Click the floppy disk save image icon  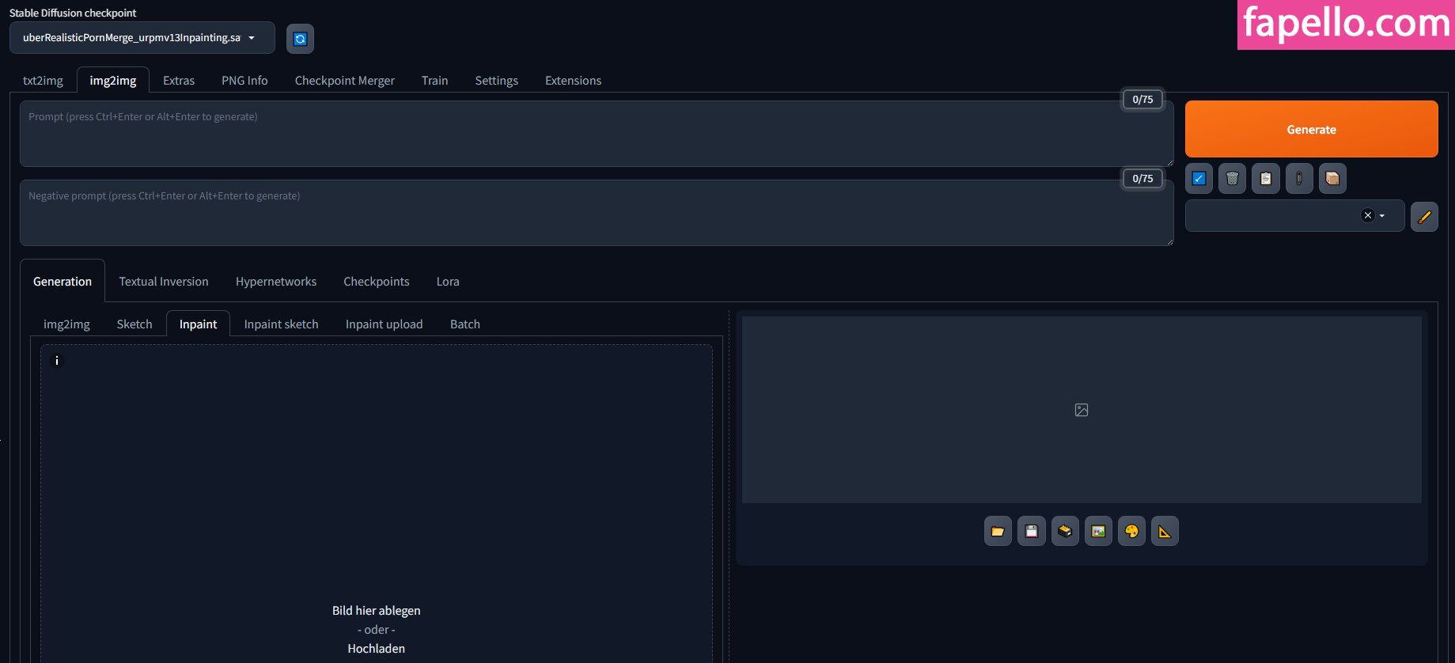pyautogui.click(x=1031, y=532)
